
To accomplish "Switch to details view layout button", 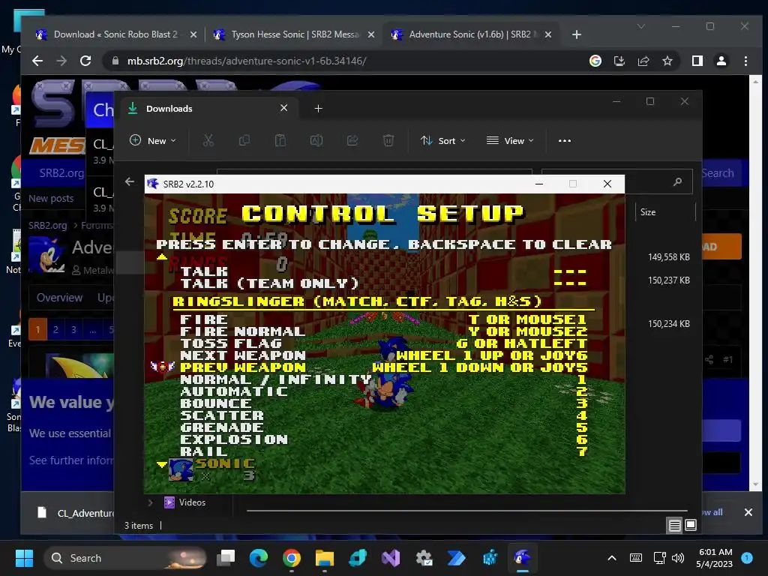I will click(674, 526).
